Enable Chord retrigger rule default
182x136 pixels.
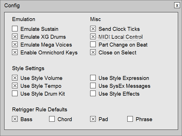pos(52,119)
